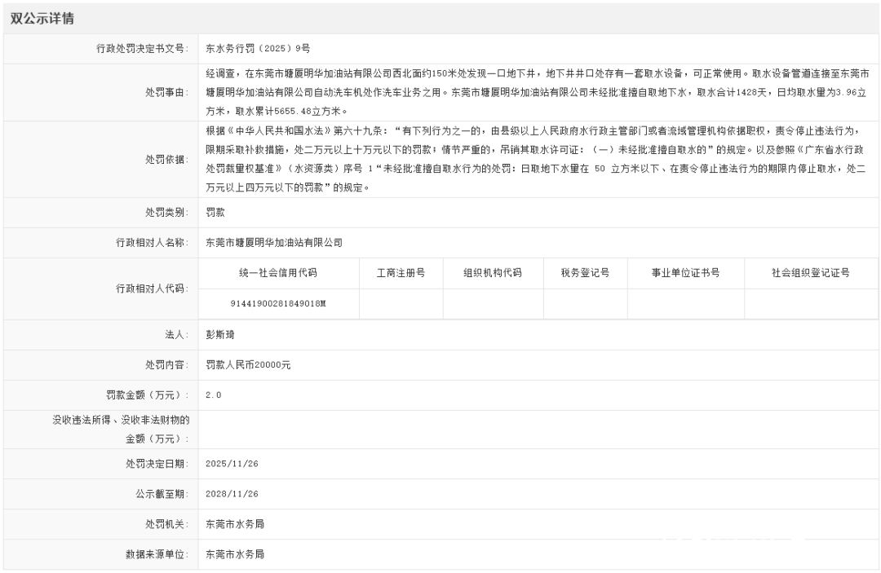This screenshot has width=881, height=573.
Task: Select the 社会组织登记证号 header cell
Action: click(804, 273)
